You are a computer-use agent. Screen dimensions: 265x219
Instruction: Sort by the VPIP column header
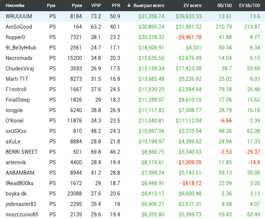point(96,6)
